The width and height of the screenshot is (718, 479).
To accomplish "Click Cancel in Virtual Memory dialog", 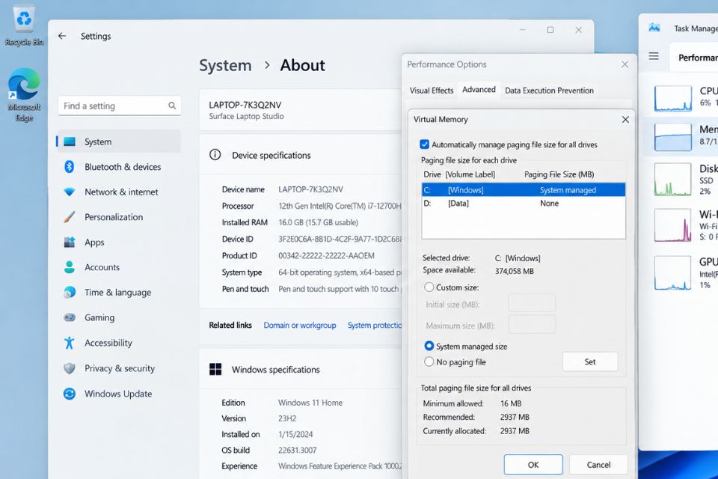I will (598, 465).
